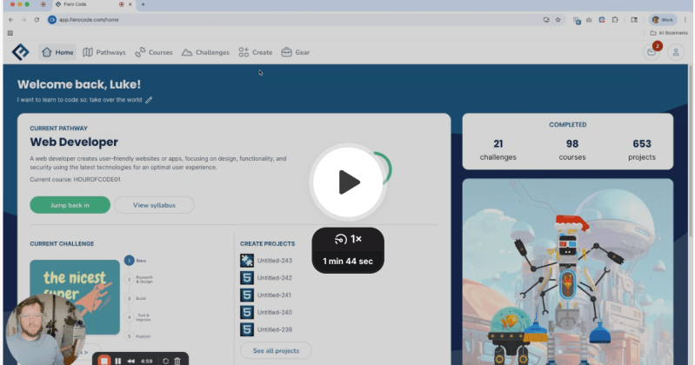Open the Home tab in navbar

point(58,52)
